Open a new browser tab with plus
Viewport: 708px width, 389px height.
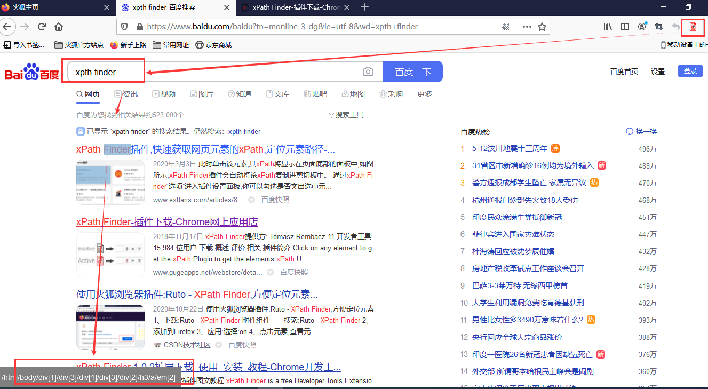[365, 7]
